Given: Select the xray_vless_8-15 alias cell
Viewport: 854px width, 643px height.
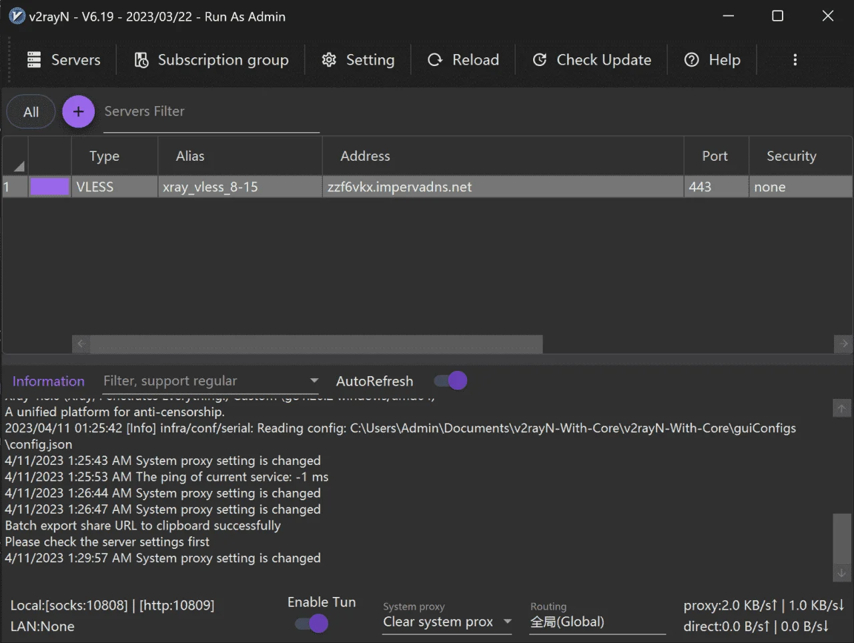Looking at the screenshot, I should click(240, 187).
